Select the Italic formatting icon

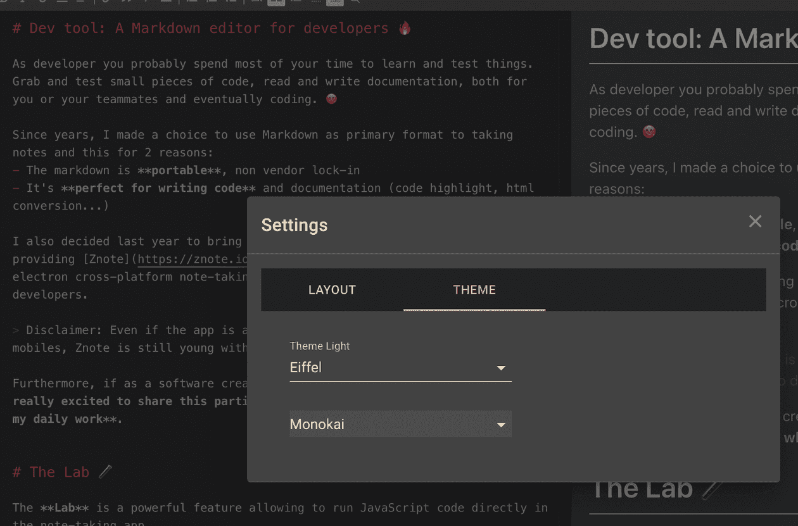tap(24, 3)
